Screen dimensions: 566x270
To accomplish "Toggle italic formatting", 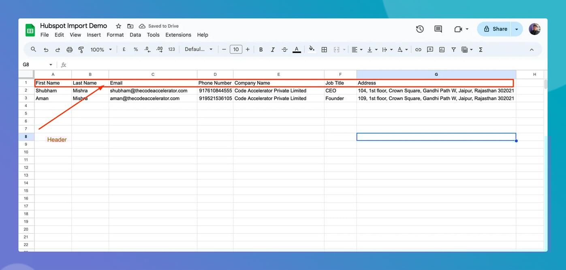I will (x=273, y=49).
